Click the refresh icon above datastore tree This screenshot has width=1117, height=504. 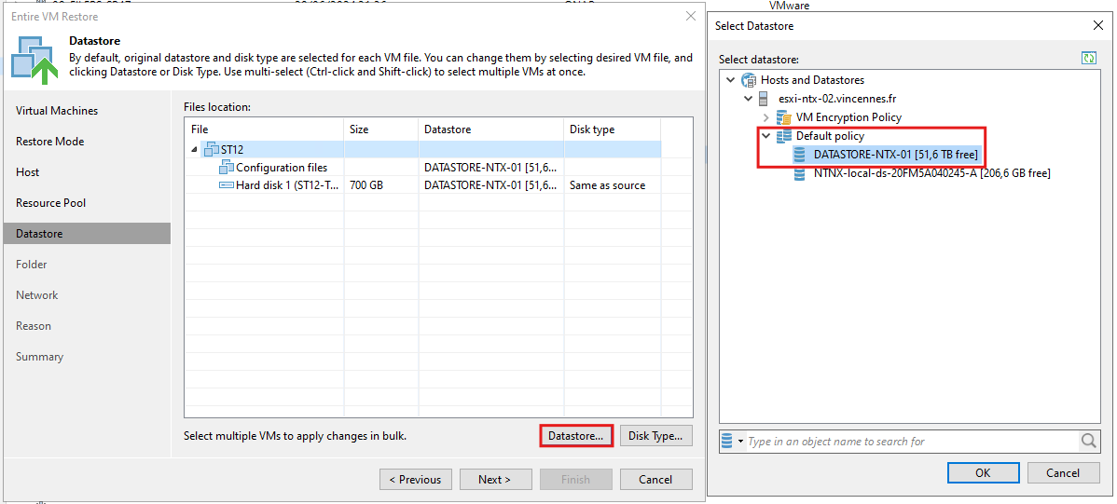[x=1088, y=59]
